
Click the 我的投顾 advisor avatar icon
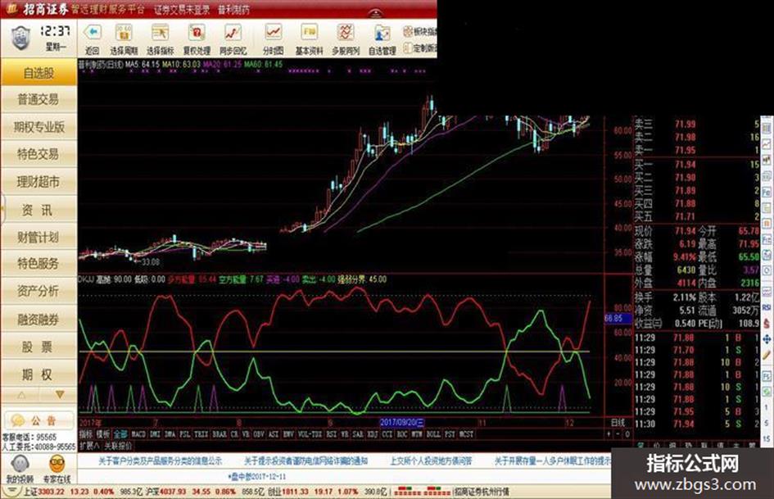coord(20,465)
